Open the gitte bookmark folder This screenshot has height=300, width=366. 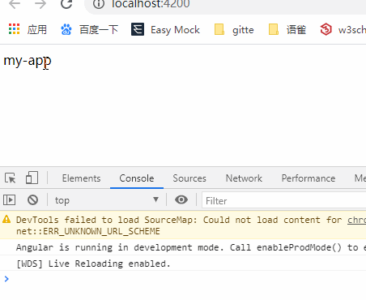point(234,29)
